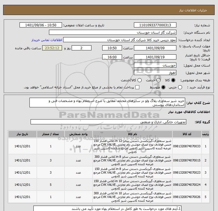Click the validity time field 16:00
Image resolution: width=218 pixels, height=211 pixels.
point(112,57)
